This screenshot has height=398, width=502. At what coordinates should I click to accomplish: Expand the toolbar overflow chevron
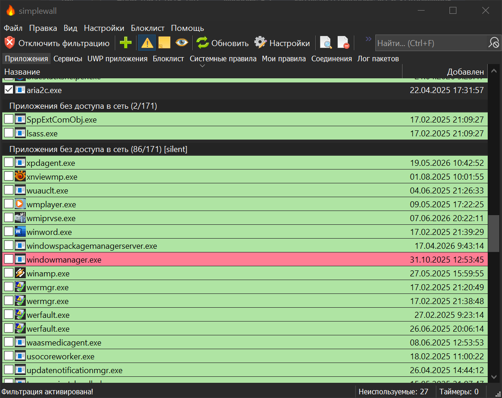tap(368, 39)
